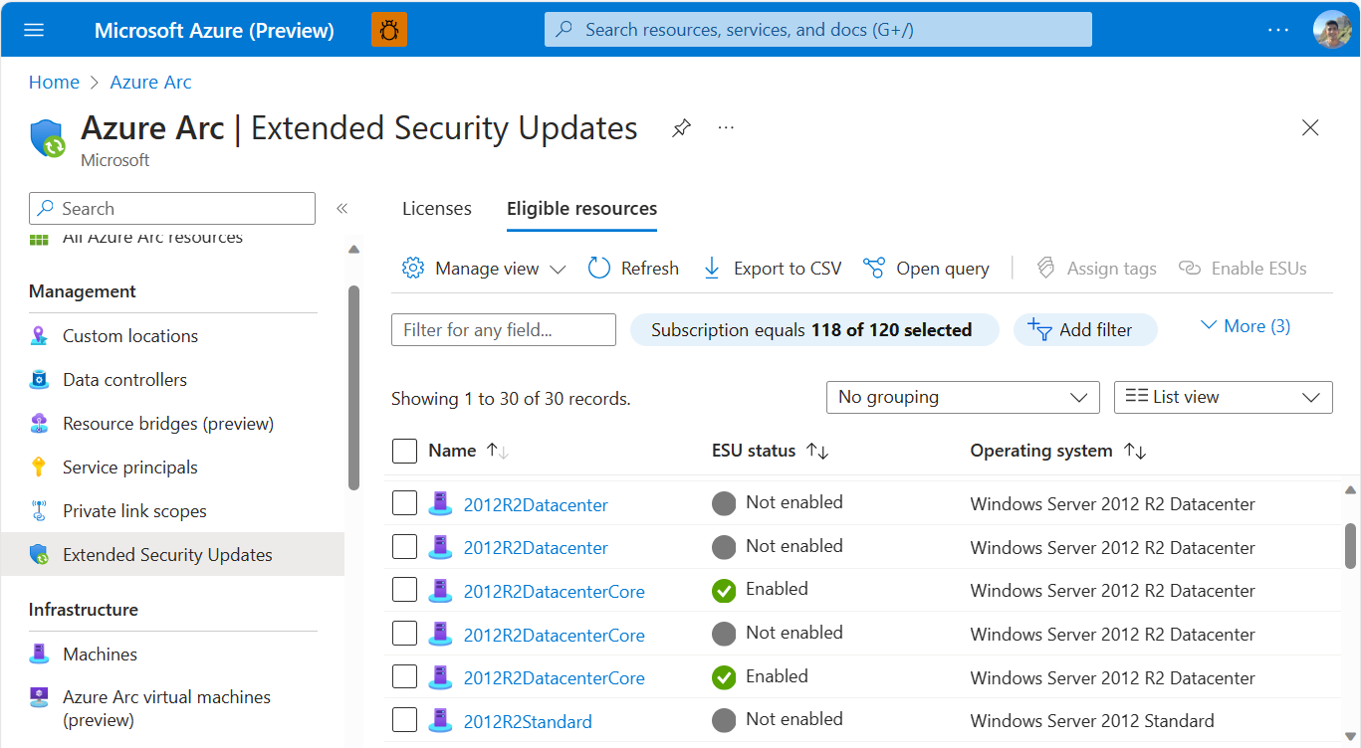Click the Azure Arc shield logo icon
The image size is (1361, 748).
click(48, 138)
